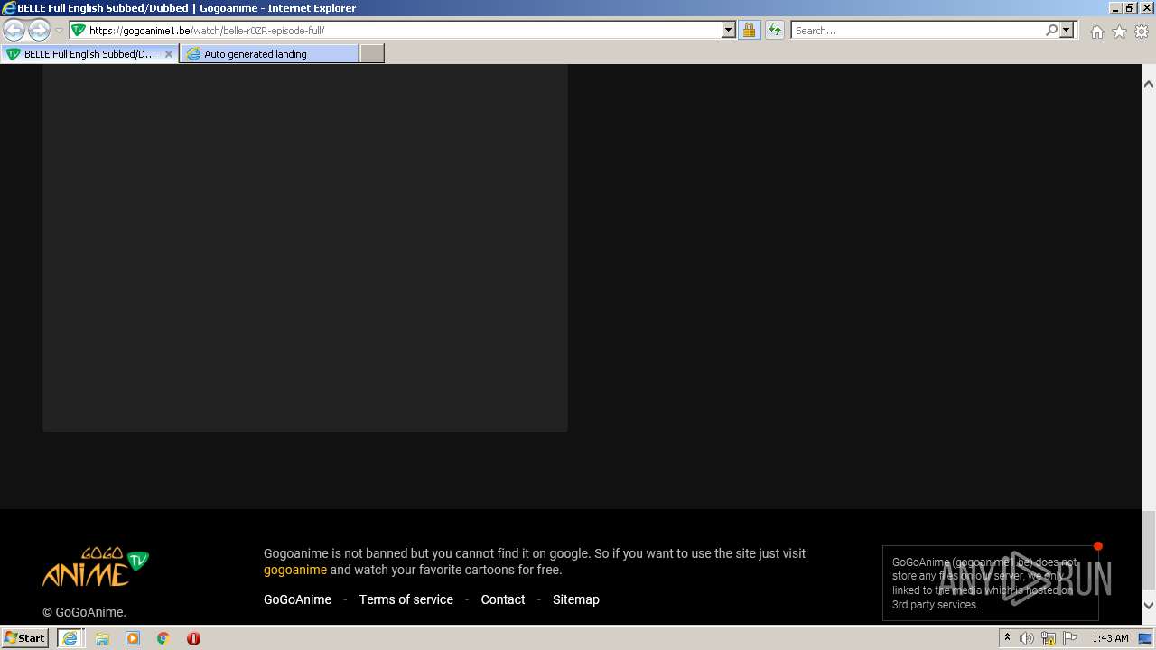Open the Home page icon
This screenshot has height=650, width=1156.
pyautogui.click(x=1096, y=32)
